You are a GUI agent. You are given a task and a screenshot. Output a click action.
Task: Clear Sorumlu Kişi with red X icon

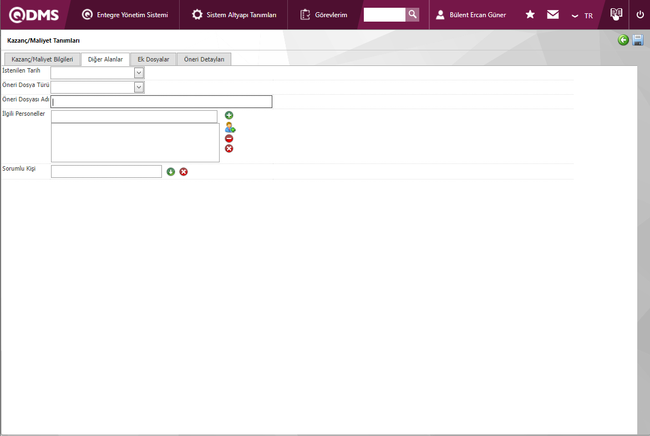point(184,171)
